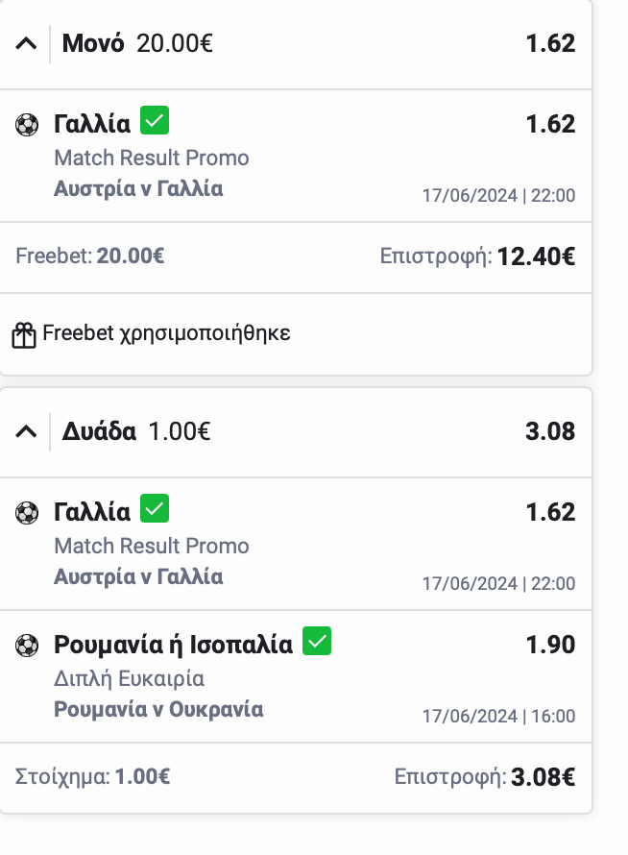The width and height of the screenshot is (628, 855).
Task: Click the Διπλή Ευκαιρία market label
Action: [130, 678]
